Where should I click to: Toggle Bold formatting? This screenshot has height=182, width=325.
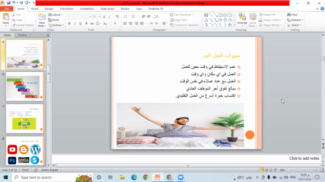tap(69, 23)
